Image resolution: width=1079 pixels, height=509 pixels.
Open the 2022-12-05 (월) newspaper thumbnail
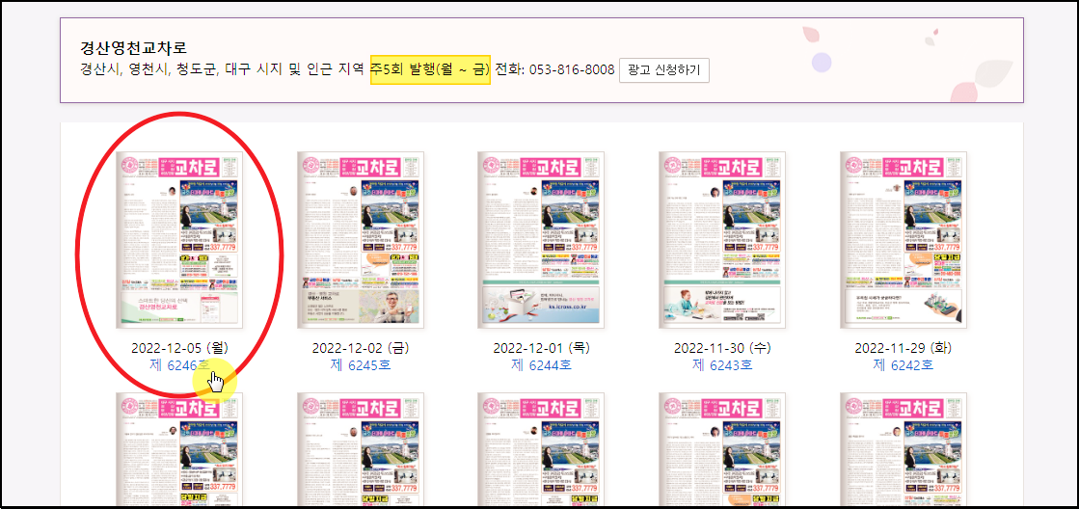pyautogui.click(x=179, y=240)
